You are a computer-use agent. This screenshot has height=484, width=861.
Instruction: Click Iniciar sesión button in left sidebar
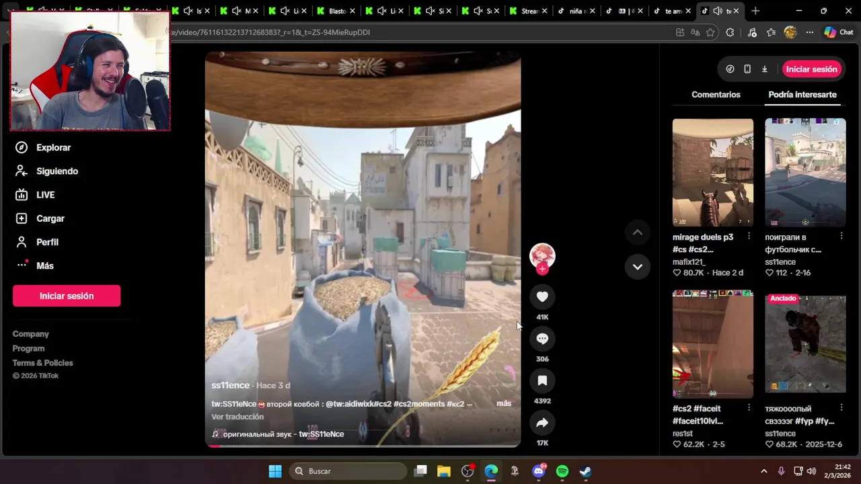pyautogui.click(x=67, y=296)
